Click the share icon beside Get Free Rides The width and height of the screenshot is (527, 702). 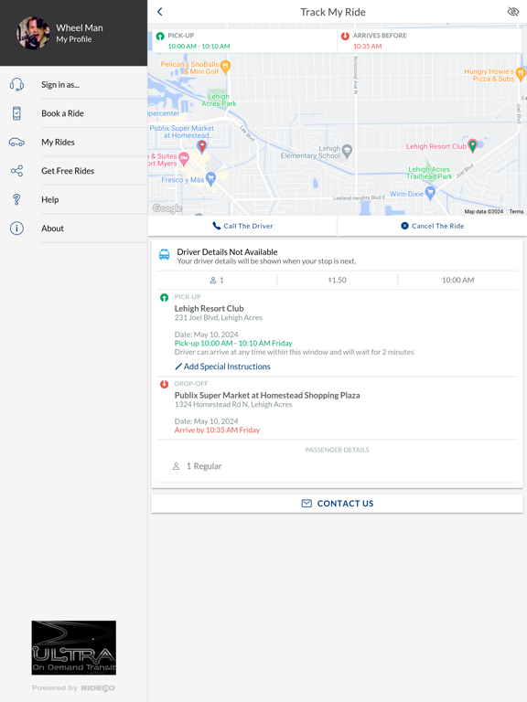[x=16, y=171]
